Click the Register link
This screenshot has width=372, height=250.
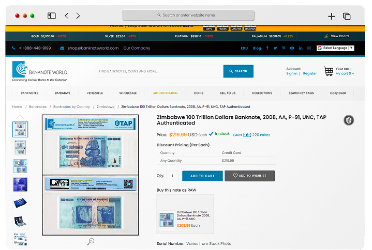pos(309,74)
